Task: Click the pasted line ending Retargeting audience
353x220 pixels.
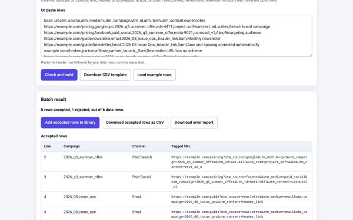Action: 152,32
